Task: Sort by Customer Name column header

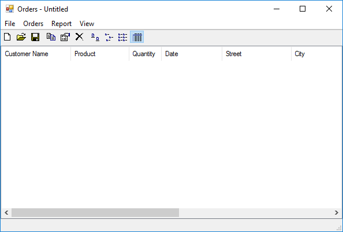Action: click(x=36, y=54)
